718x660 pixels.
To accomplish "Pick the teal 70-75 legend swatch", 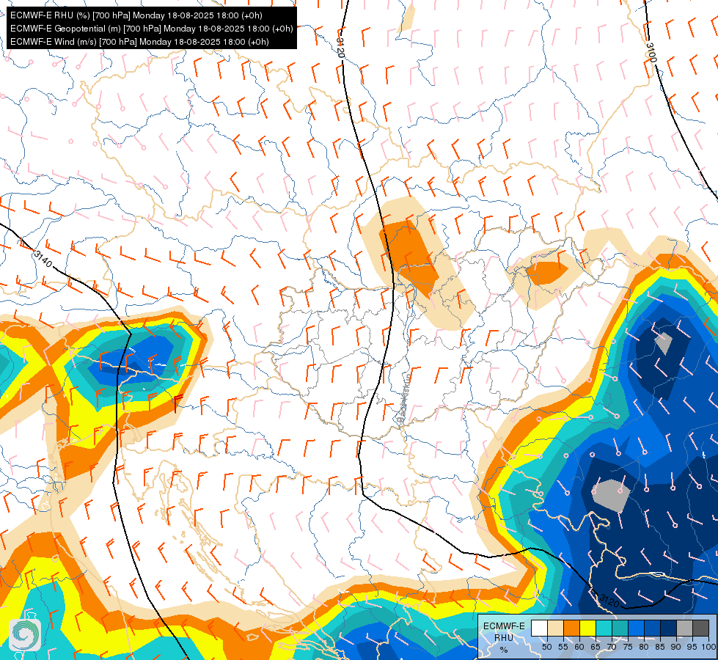I will coord(620,628).
